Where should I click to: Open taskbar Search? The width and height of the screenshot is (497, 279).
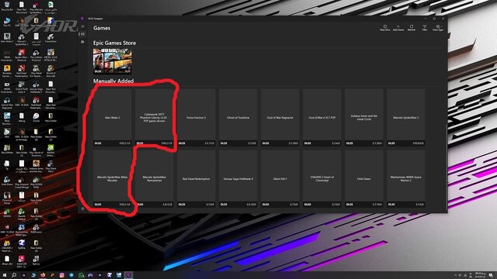[14, 275]
